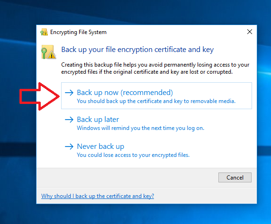Screen dimensions: 271x224
Task: Click the heading Back up your file encryption certificate
Action: [137, 50]
